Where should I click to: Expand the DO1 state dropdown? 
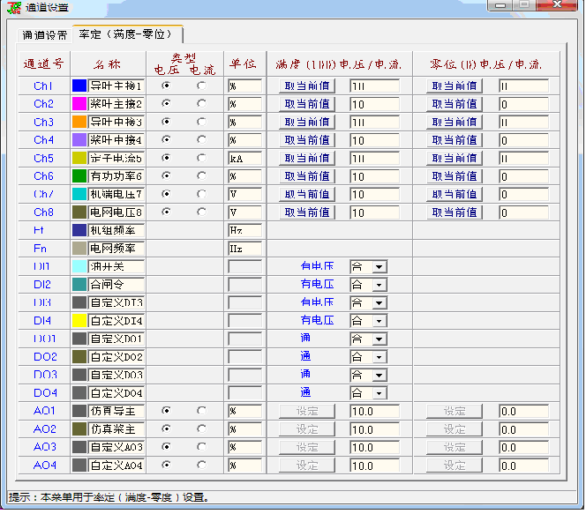379,339
